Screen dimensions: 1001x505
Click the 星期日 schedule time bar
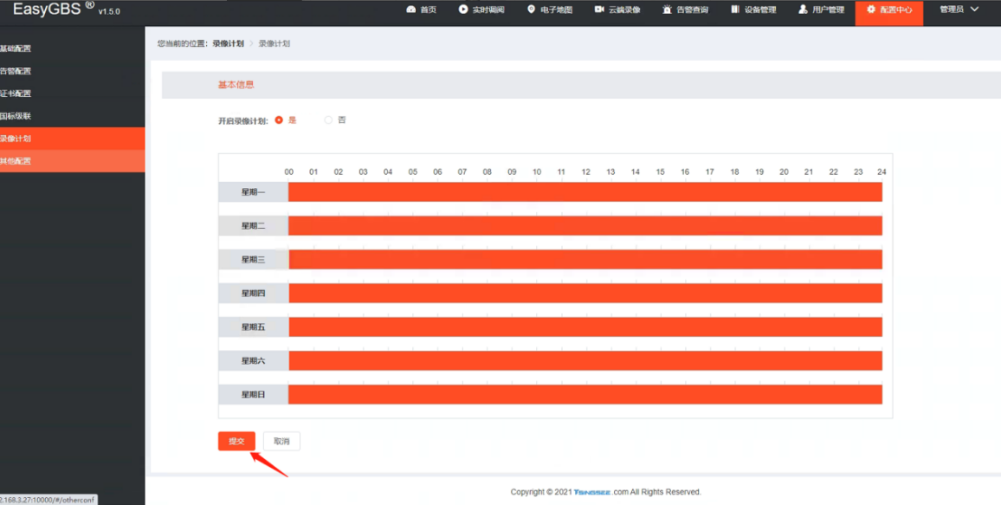pyautogui.click(x=585, y=394)
